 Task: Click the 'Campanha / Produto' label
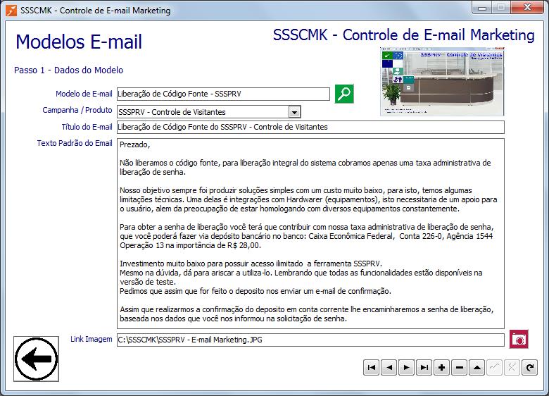tap(77, 110)
